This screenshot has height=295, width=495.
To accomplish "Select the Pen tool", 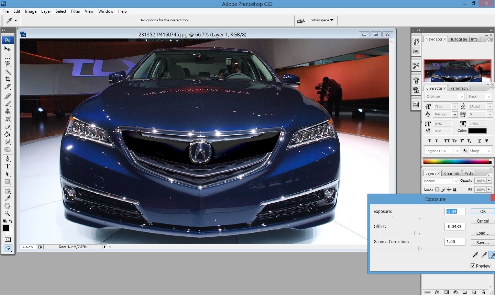I will coord(8,159).
